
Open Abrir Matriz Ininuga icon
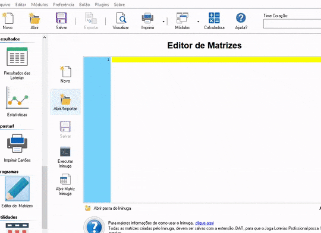point(65,180)
